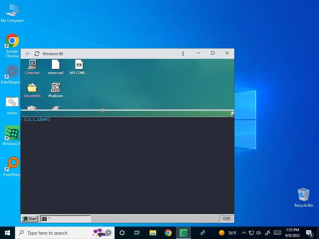Click the terminal version text 3.0.1.12640

36,119
